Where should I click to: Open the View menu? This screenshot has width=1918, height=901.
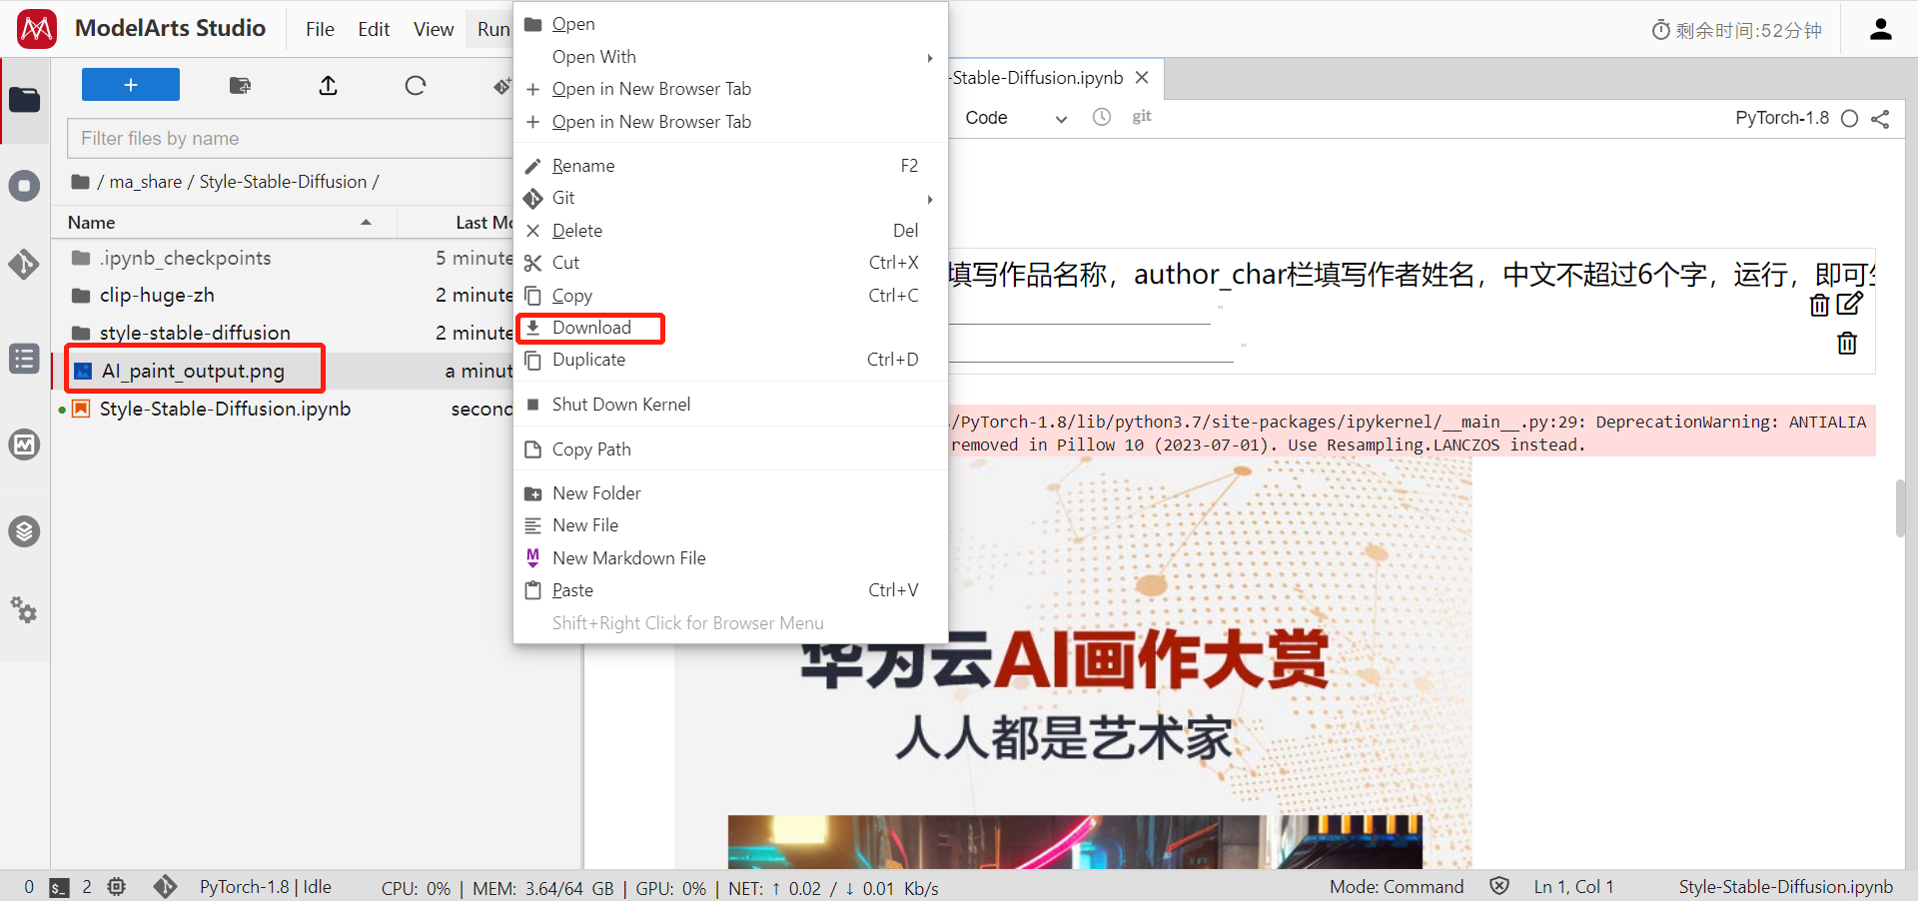[x=434, y=29]
